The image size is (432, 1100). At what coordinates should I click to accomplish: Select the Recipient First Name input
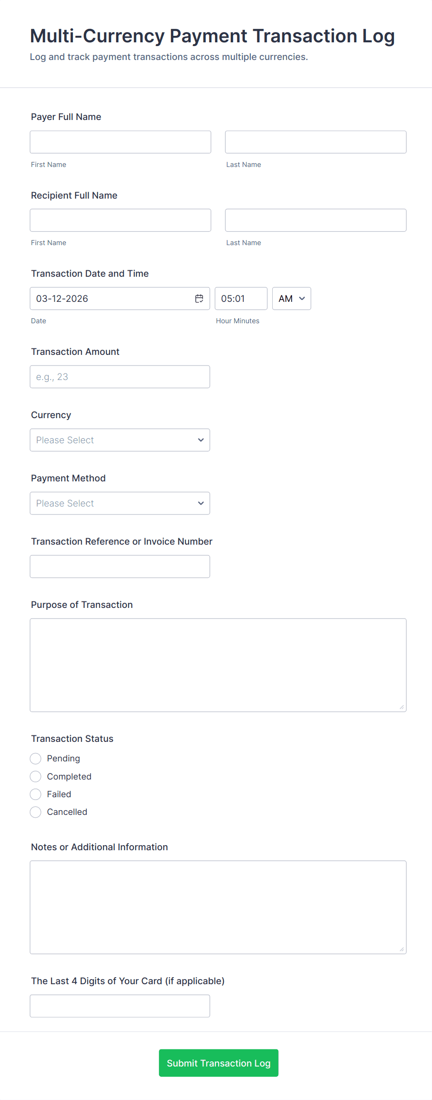pos(120,220)
